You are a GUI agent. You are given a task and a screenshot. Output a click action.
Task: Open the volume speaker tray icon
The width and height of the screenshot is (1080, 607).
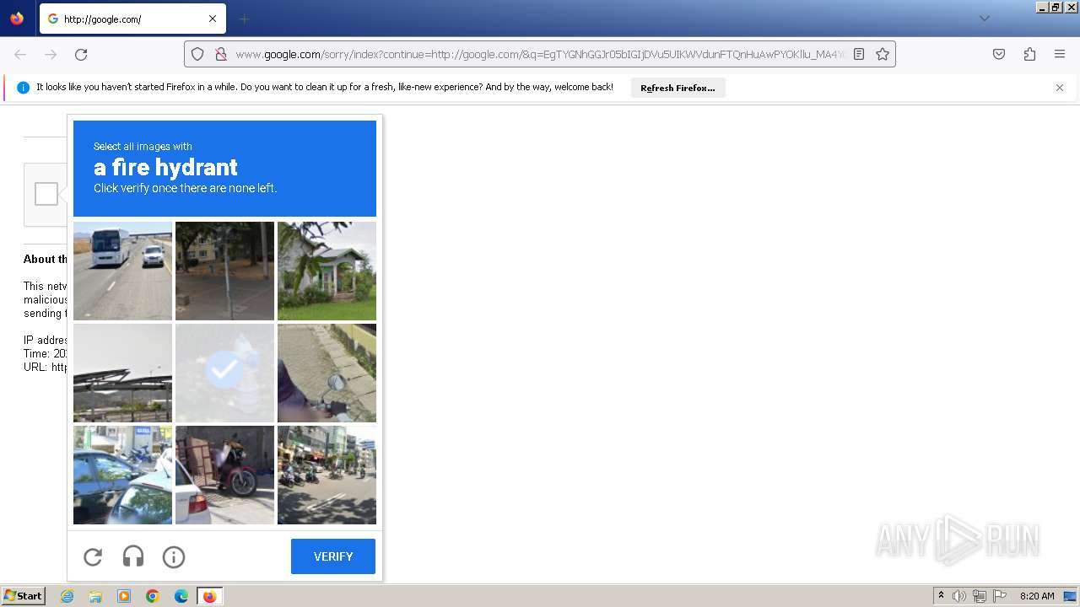click(x=959, y=596)
